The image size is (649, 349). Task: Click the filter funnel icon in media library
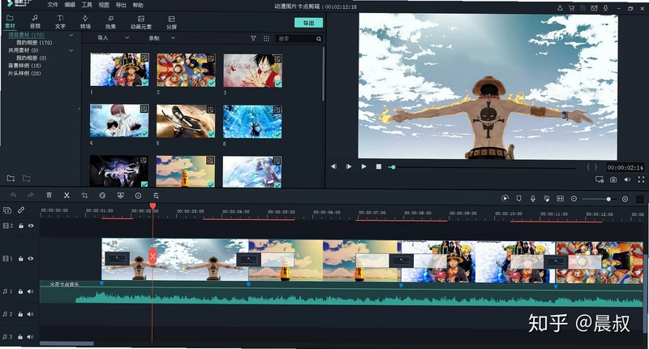[253, 38]
